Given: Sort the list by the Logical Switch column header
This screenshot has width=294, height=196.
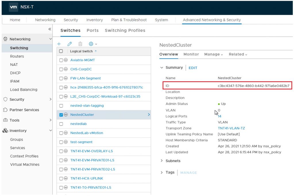Looking at the screenshot, I should point(81,51).
